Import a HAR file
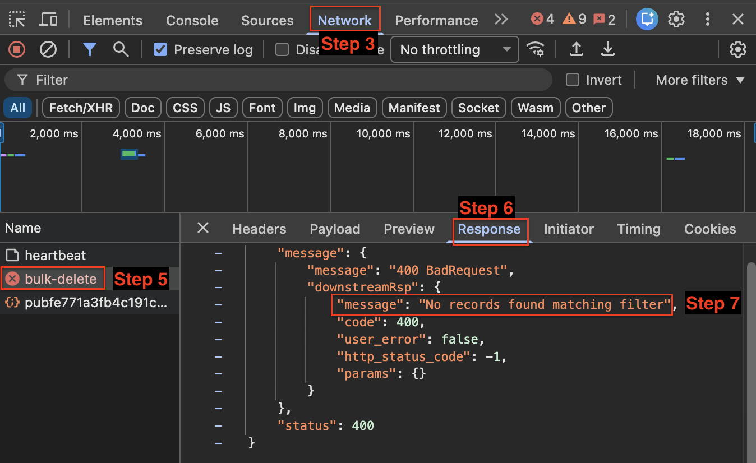Image resolution: width=756 pixels, height=463 pixels. (x=577, y=49)
